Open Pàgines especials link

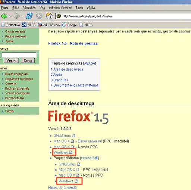(x=17, y=88)
